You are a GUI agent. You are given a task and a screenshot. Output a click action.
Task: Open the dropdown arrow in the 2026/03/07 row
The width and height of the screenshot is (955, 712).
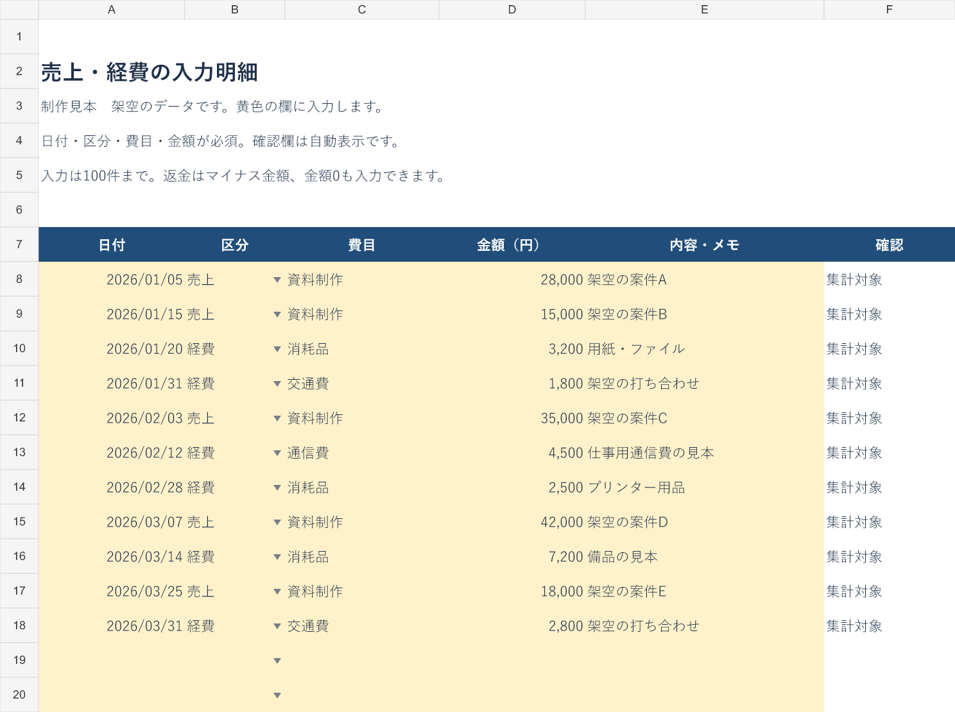point(277,522)
